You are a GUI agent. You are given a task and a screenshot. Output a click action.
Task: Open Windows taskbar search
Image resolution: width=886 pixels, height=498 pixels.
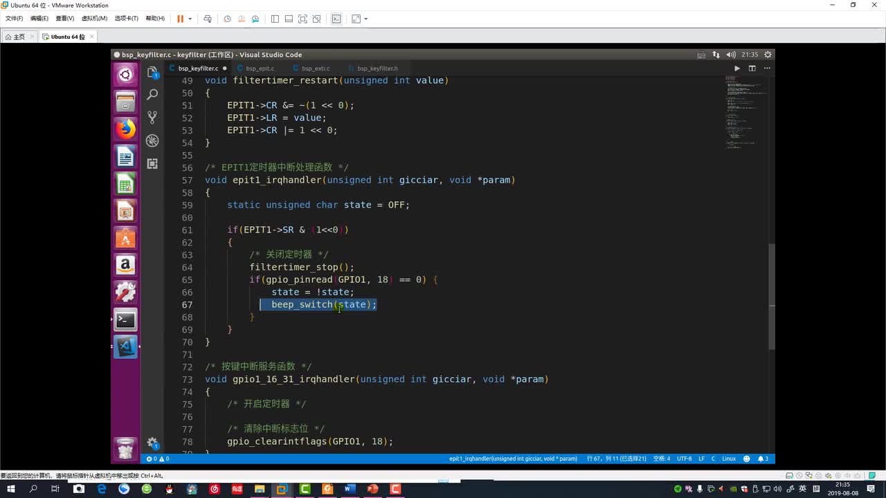coord(33,489)
